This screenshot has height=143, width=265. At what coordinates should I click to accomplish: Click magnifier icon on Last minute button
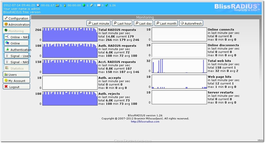click(90, 23)
